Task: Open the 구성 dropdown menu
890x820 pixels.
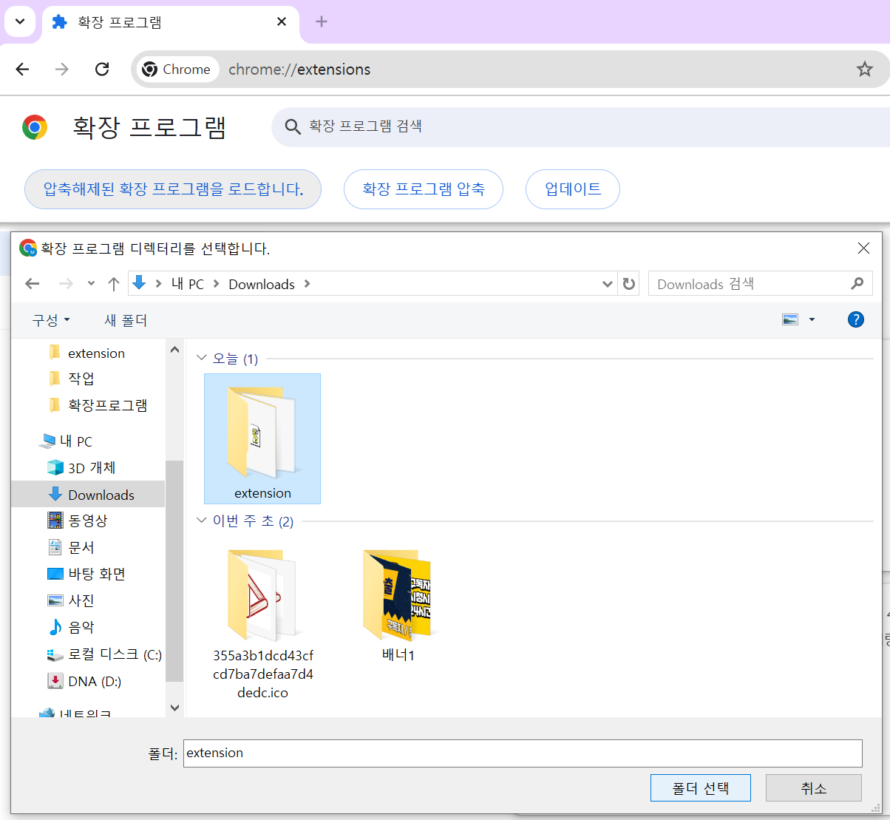Action: coord(51,320)
